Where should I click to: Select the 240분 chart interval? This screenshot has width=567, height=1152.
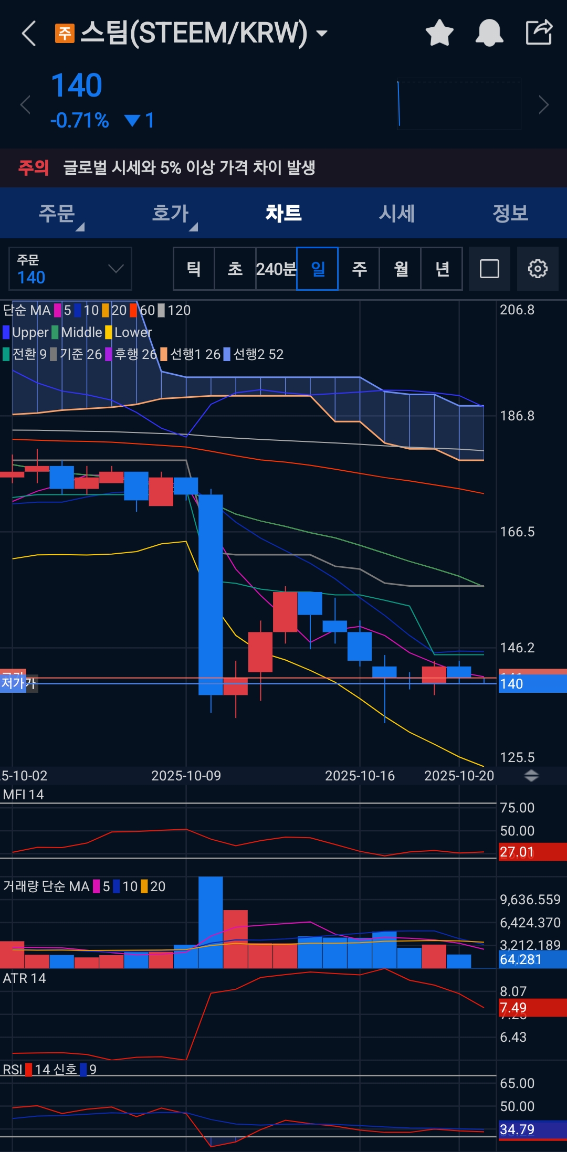(x=276, y=269)
